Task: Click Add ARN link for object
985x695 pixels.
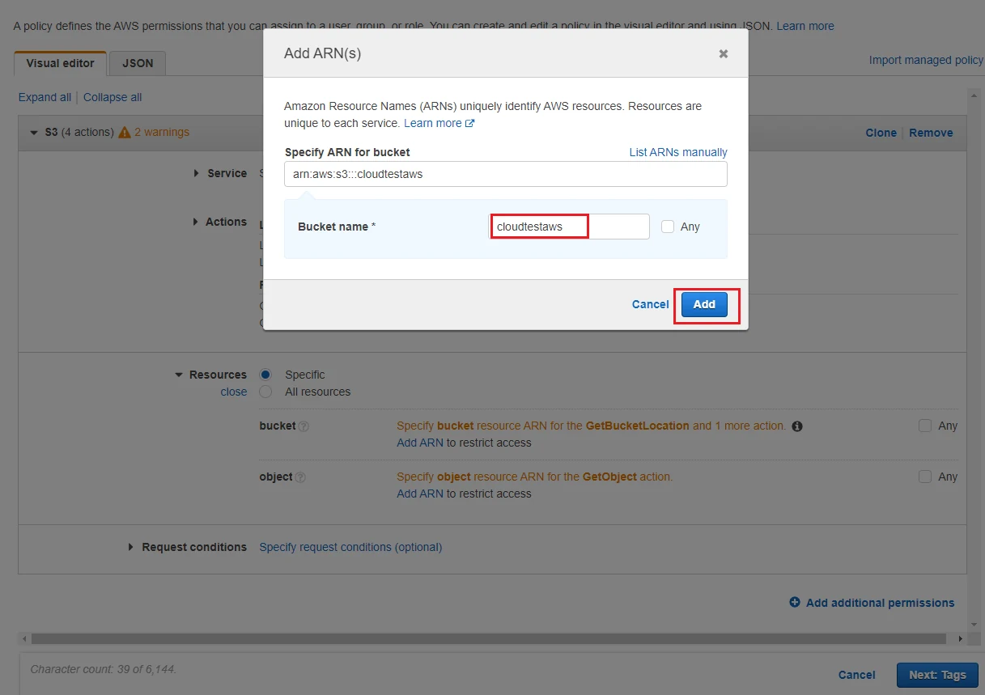Action: click(x=420, y=494)
